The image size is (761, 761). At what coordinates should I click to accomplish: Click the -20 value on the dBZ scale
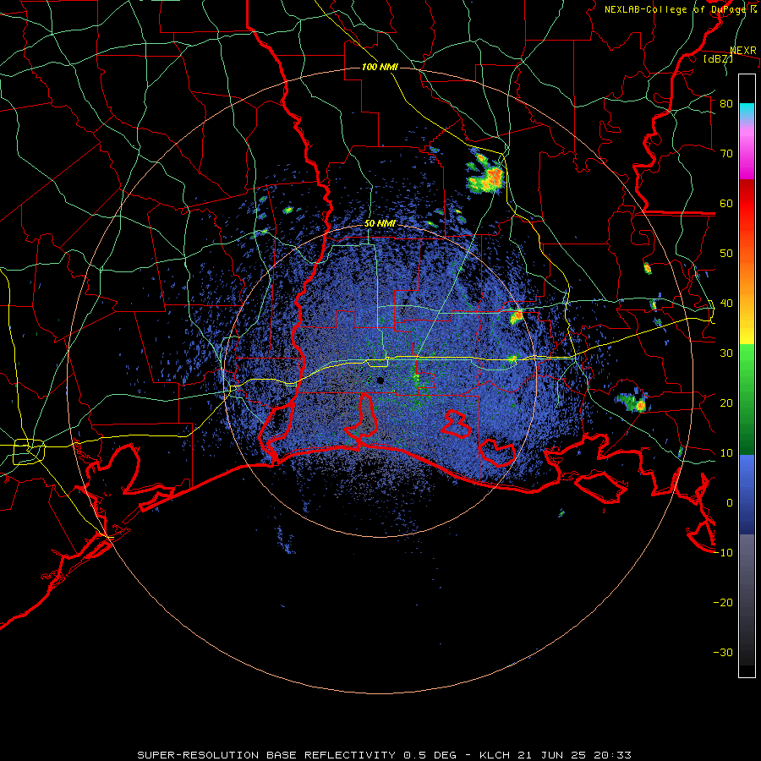click(x=723, y=603)
